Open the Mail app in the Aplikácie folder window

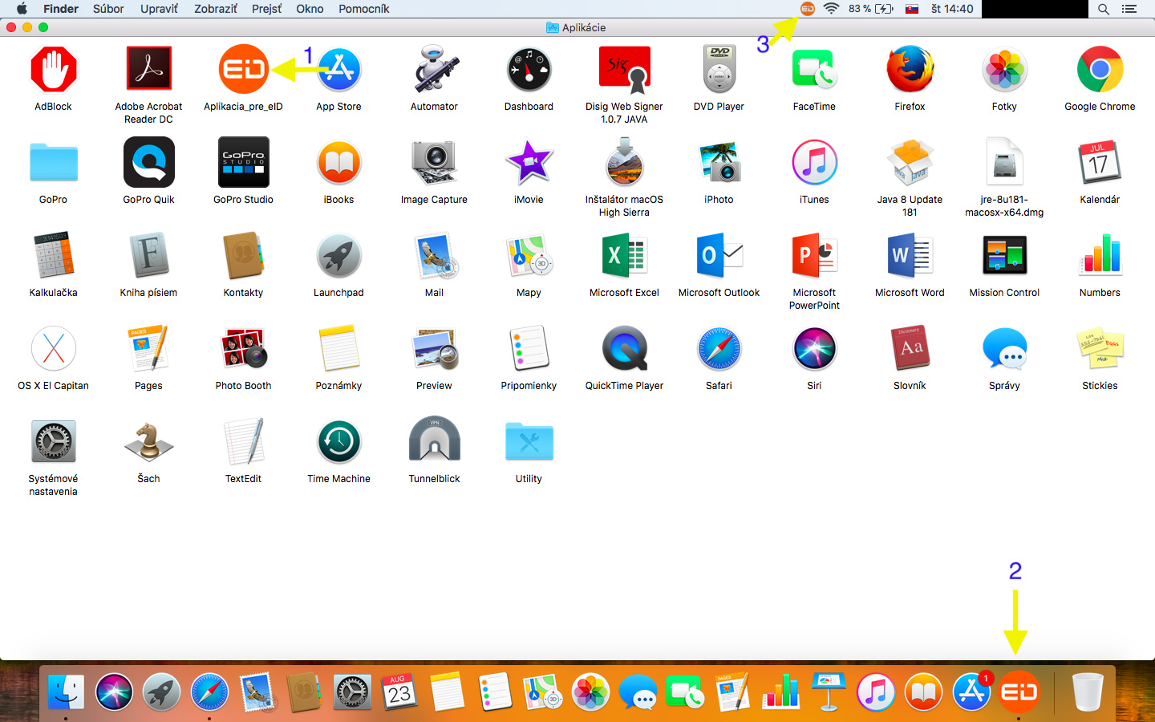click(x=434, y=256)
